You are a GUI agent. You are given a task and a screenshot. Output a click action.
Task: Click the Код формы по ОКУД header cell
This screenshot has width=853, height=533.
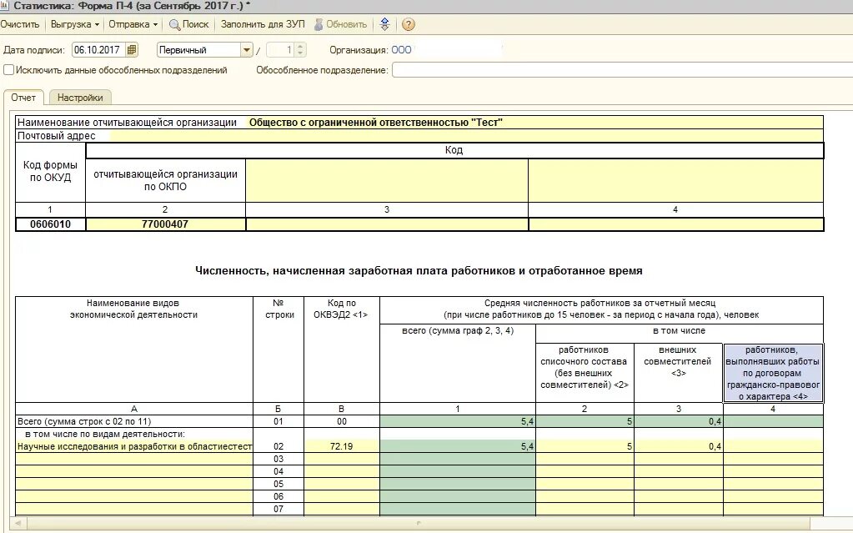click(x=51, y=172)
